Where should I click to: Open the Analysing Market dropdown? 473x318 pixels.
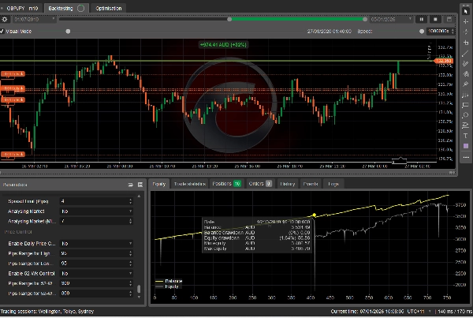point(95,212)
